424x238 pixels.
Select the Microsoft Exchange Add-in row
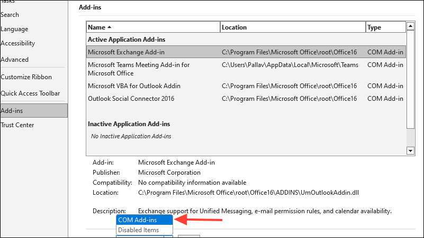point(246,52)
